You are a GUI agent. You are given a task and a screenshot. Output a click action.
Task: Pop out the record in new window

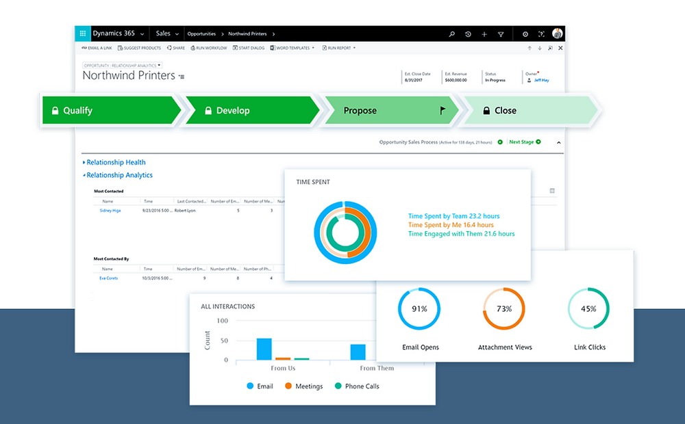[550, 48]
